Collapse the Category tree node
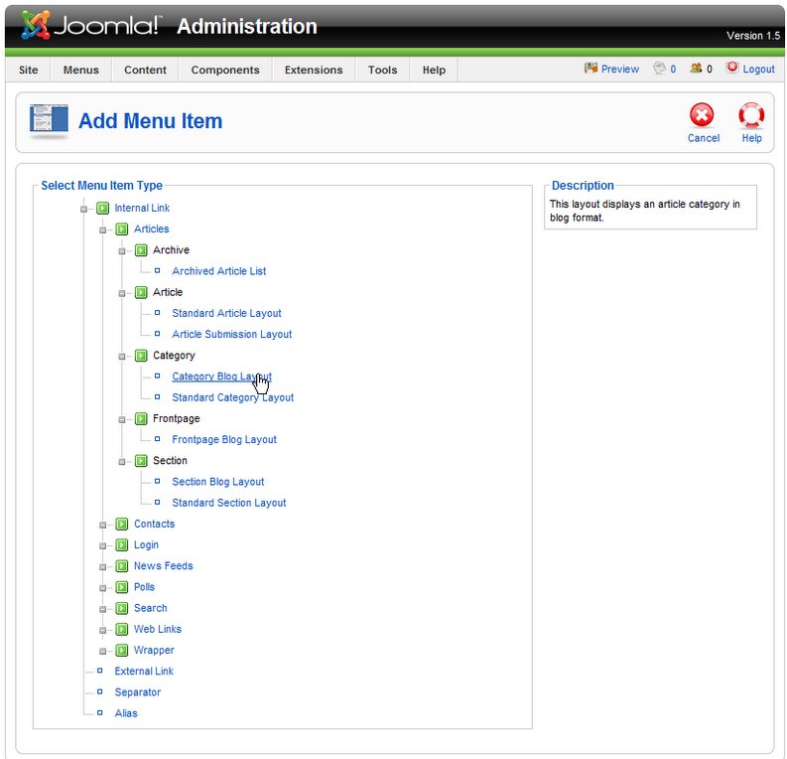The image size is (787, 759). (122, 357)
